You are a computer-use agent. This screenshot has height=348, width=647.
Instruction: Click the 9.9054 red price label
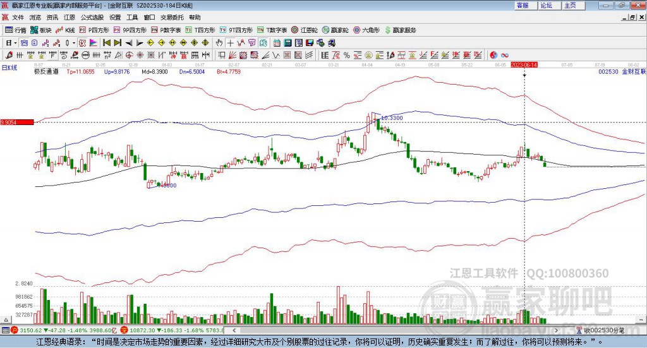coord(17,123)
